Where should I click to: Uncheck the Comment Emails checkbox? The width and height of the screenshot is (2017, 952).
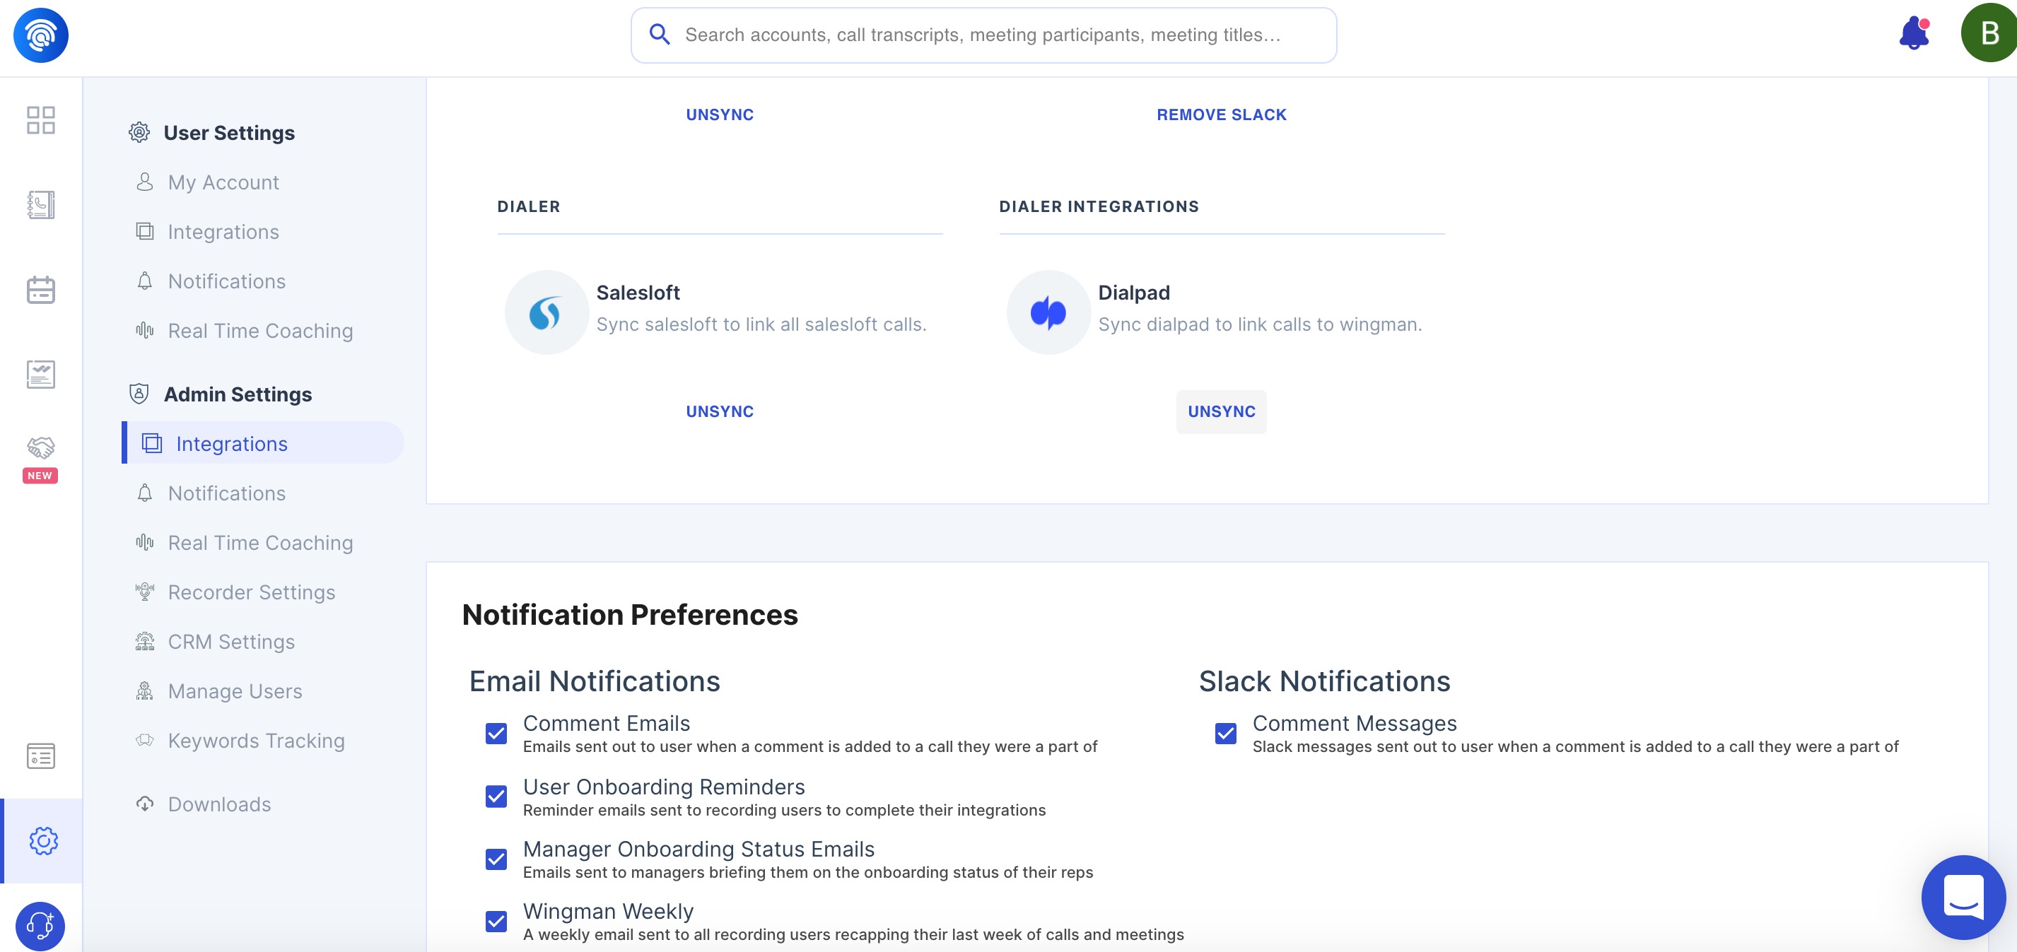(x=496, y=734)
